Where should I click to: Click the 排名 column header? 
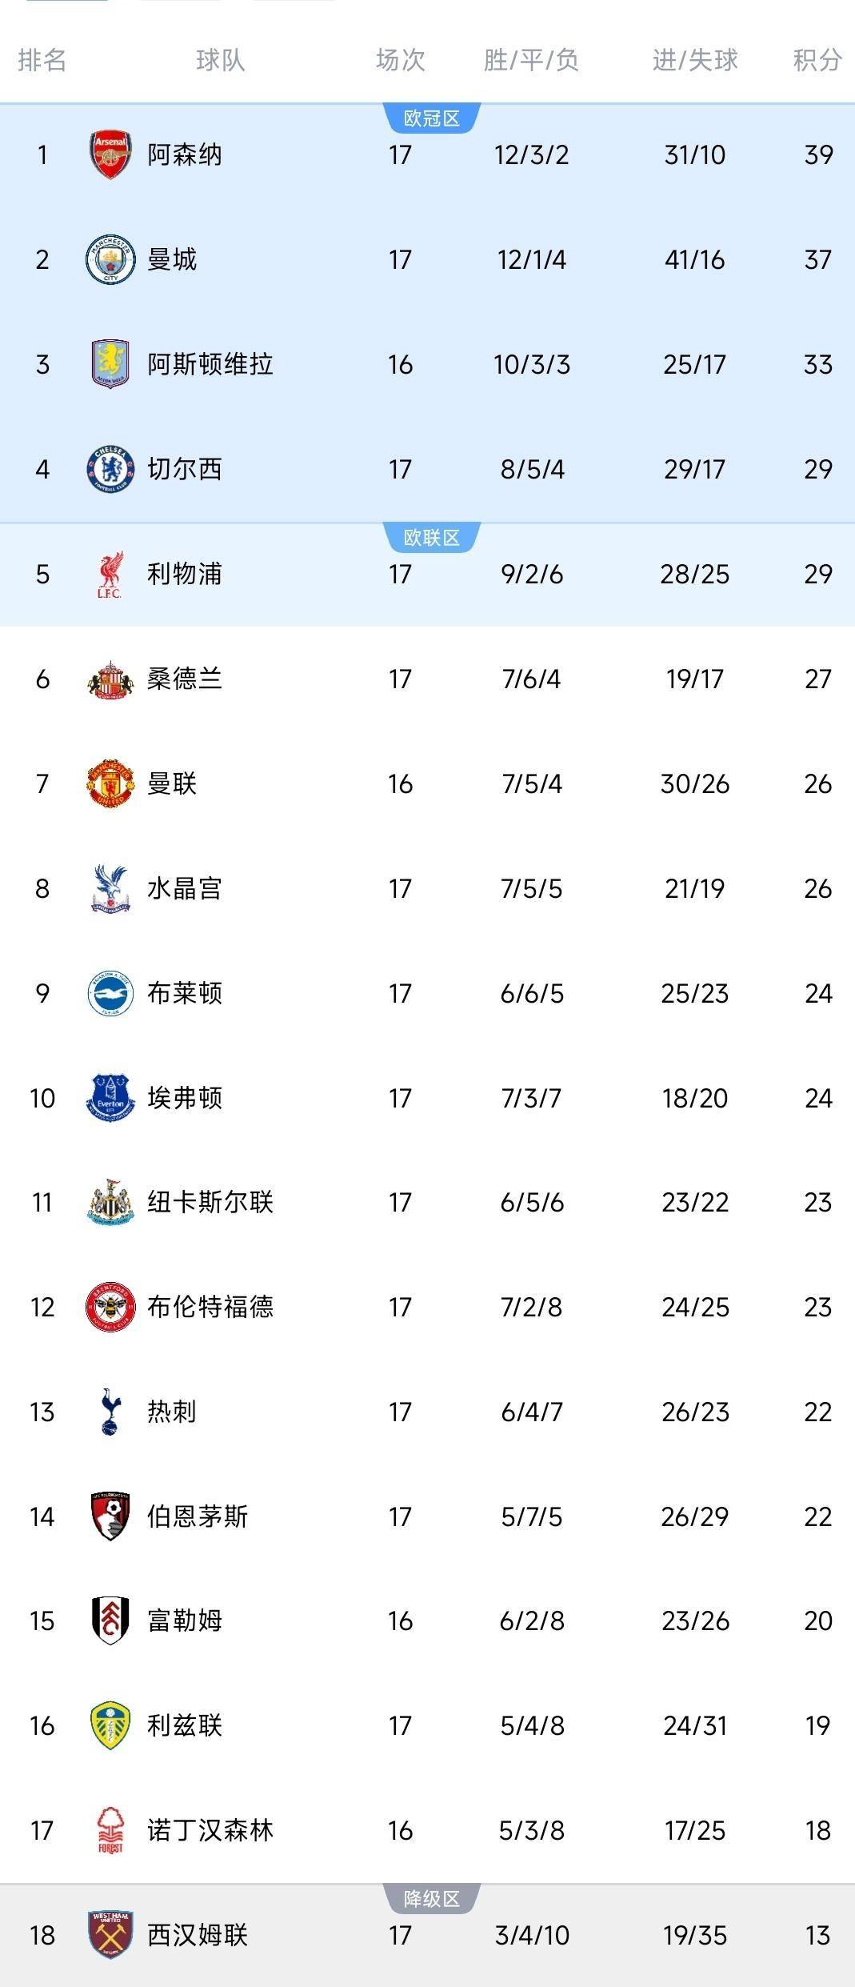(x=42, y=60)
